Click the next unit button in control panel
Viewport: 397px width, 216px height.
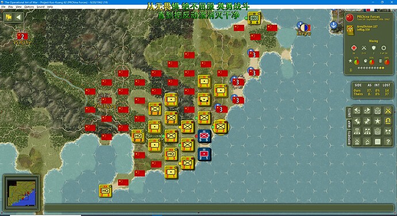point(368,111)
